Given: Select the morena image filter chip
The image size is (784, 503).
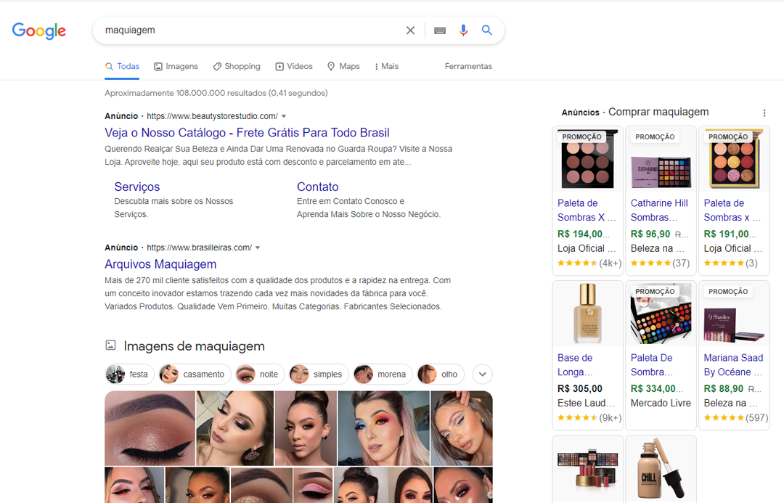Looking at the screenshot, I should pos(383,375).
